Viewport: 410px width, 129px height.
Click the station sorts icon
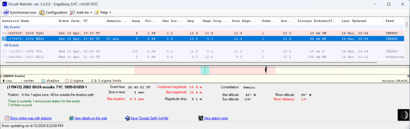pyautogui.click(x=201, y=118)
